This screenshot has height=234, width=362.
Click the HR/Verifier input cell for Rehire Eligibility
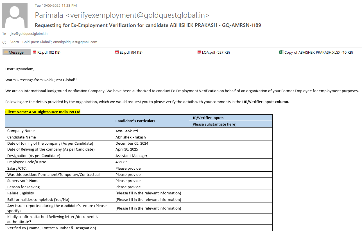[x=230, y=193]
